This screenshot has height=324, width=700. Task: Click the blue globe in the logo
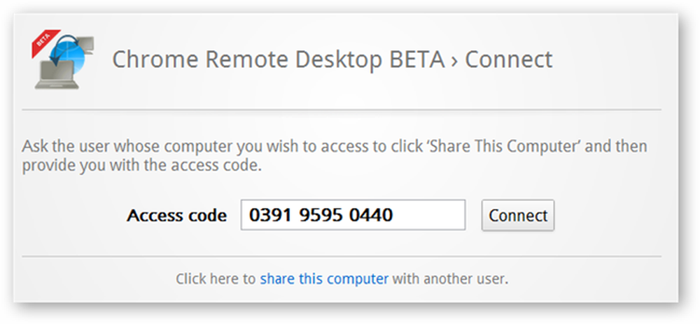click(67, 57)
